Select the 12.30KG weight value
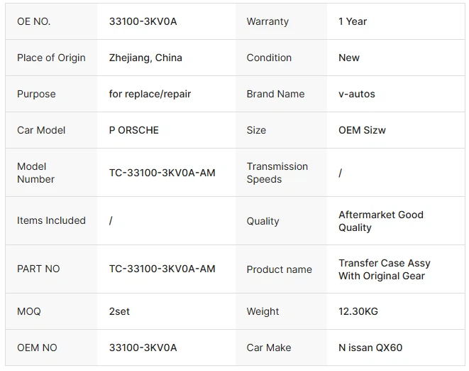The height and width of the screenshot is (371, 469). (x=358, y=311)
